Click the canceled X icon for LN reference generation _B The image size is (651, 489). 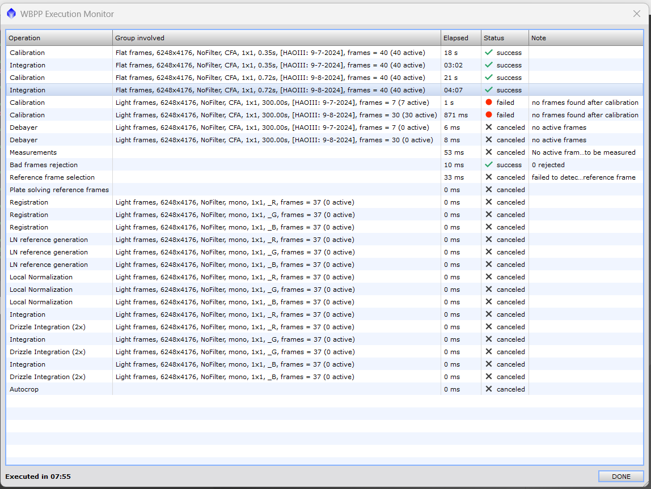(x=489, y=264)
